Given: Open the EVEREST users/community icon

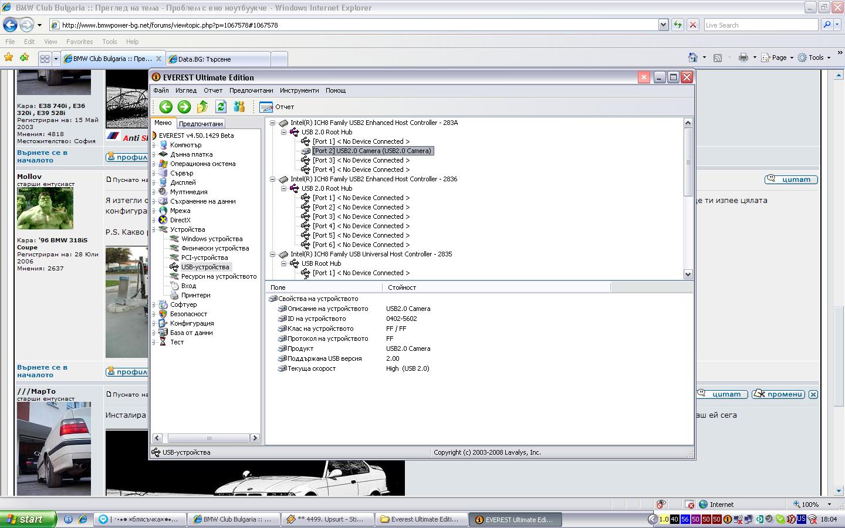Looking at the screenshot, I should click(x=239, y=106).
